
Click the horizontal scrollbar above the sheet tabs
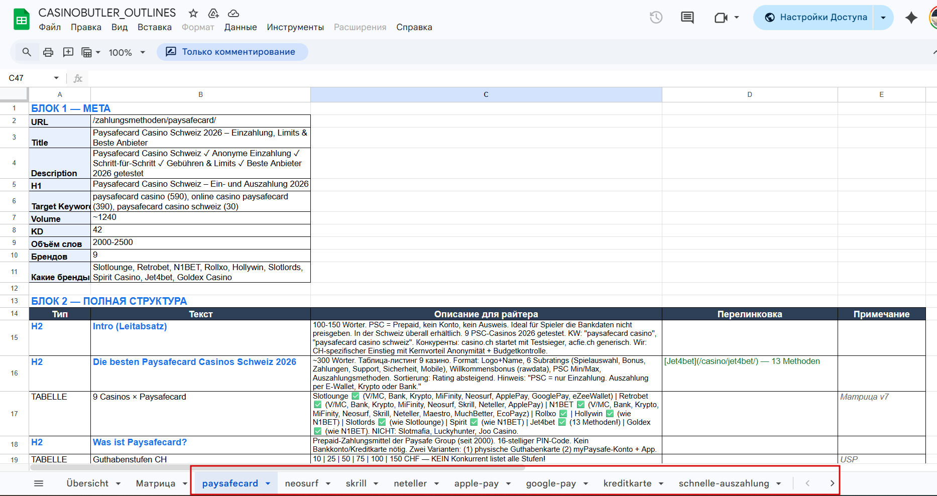coord(277,467)
